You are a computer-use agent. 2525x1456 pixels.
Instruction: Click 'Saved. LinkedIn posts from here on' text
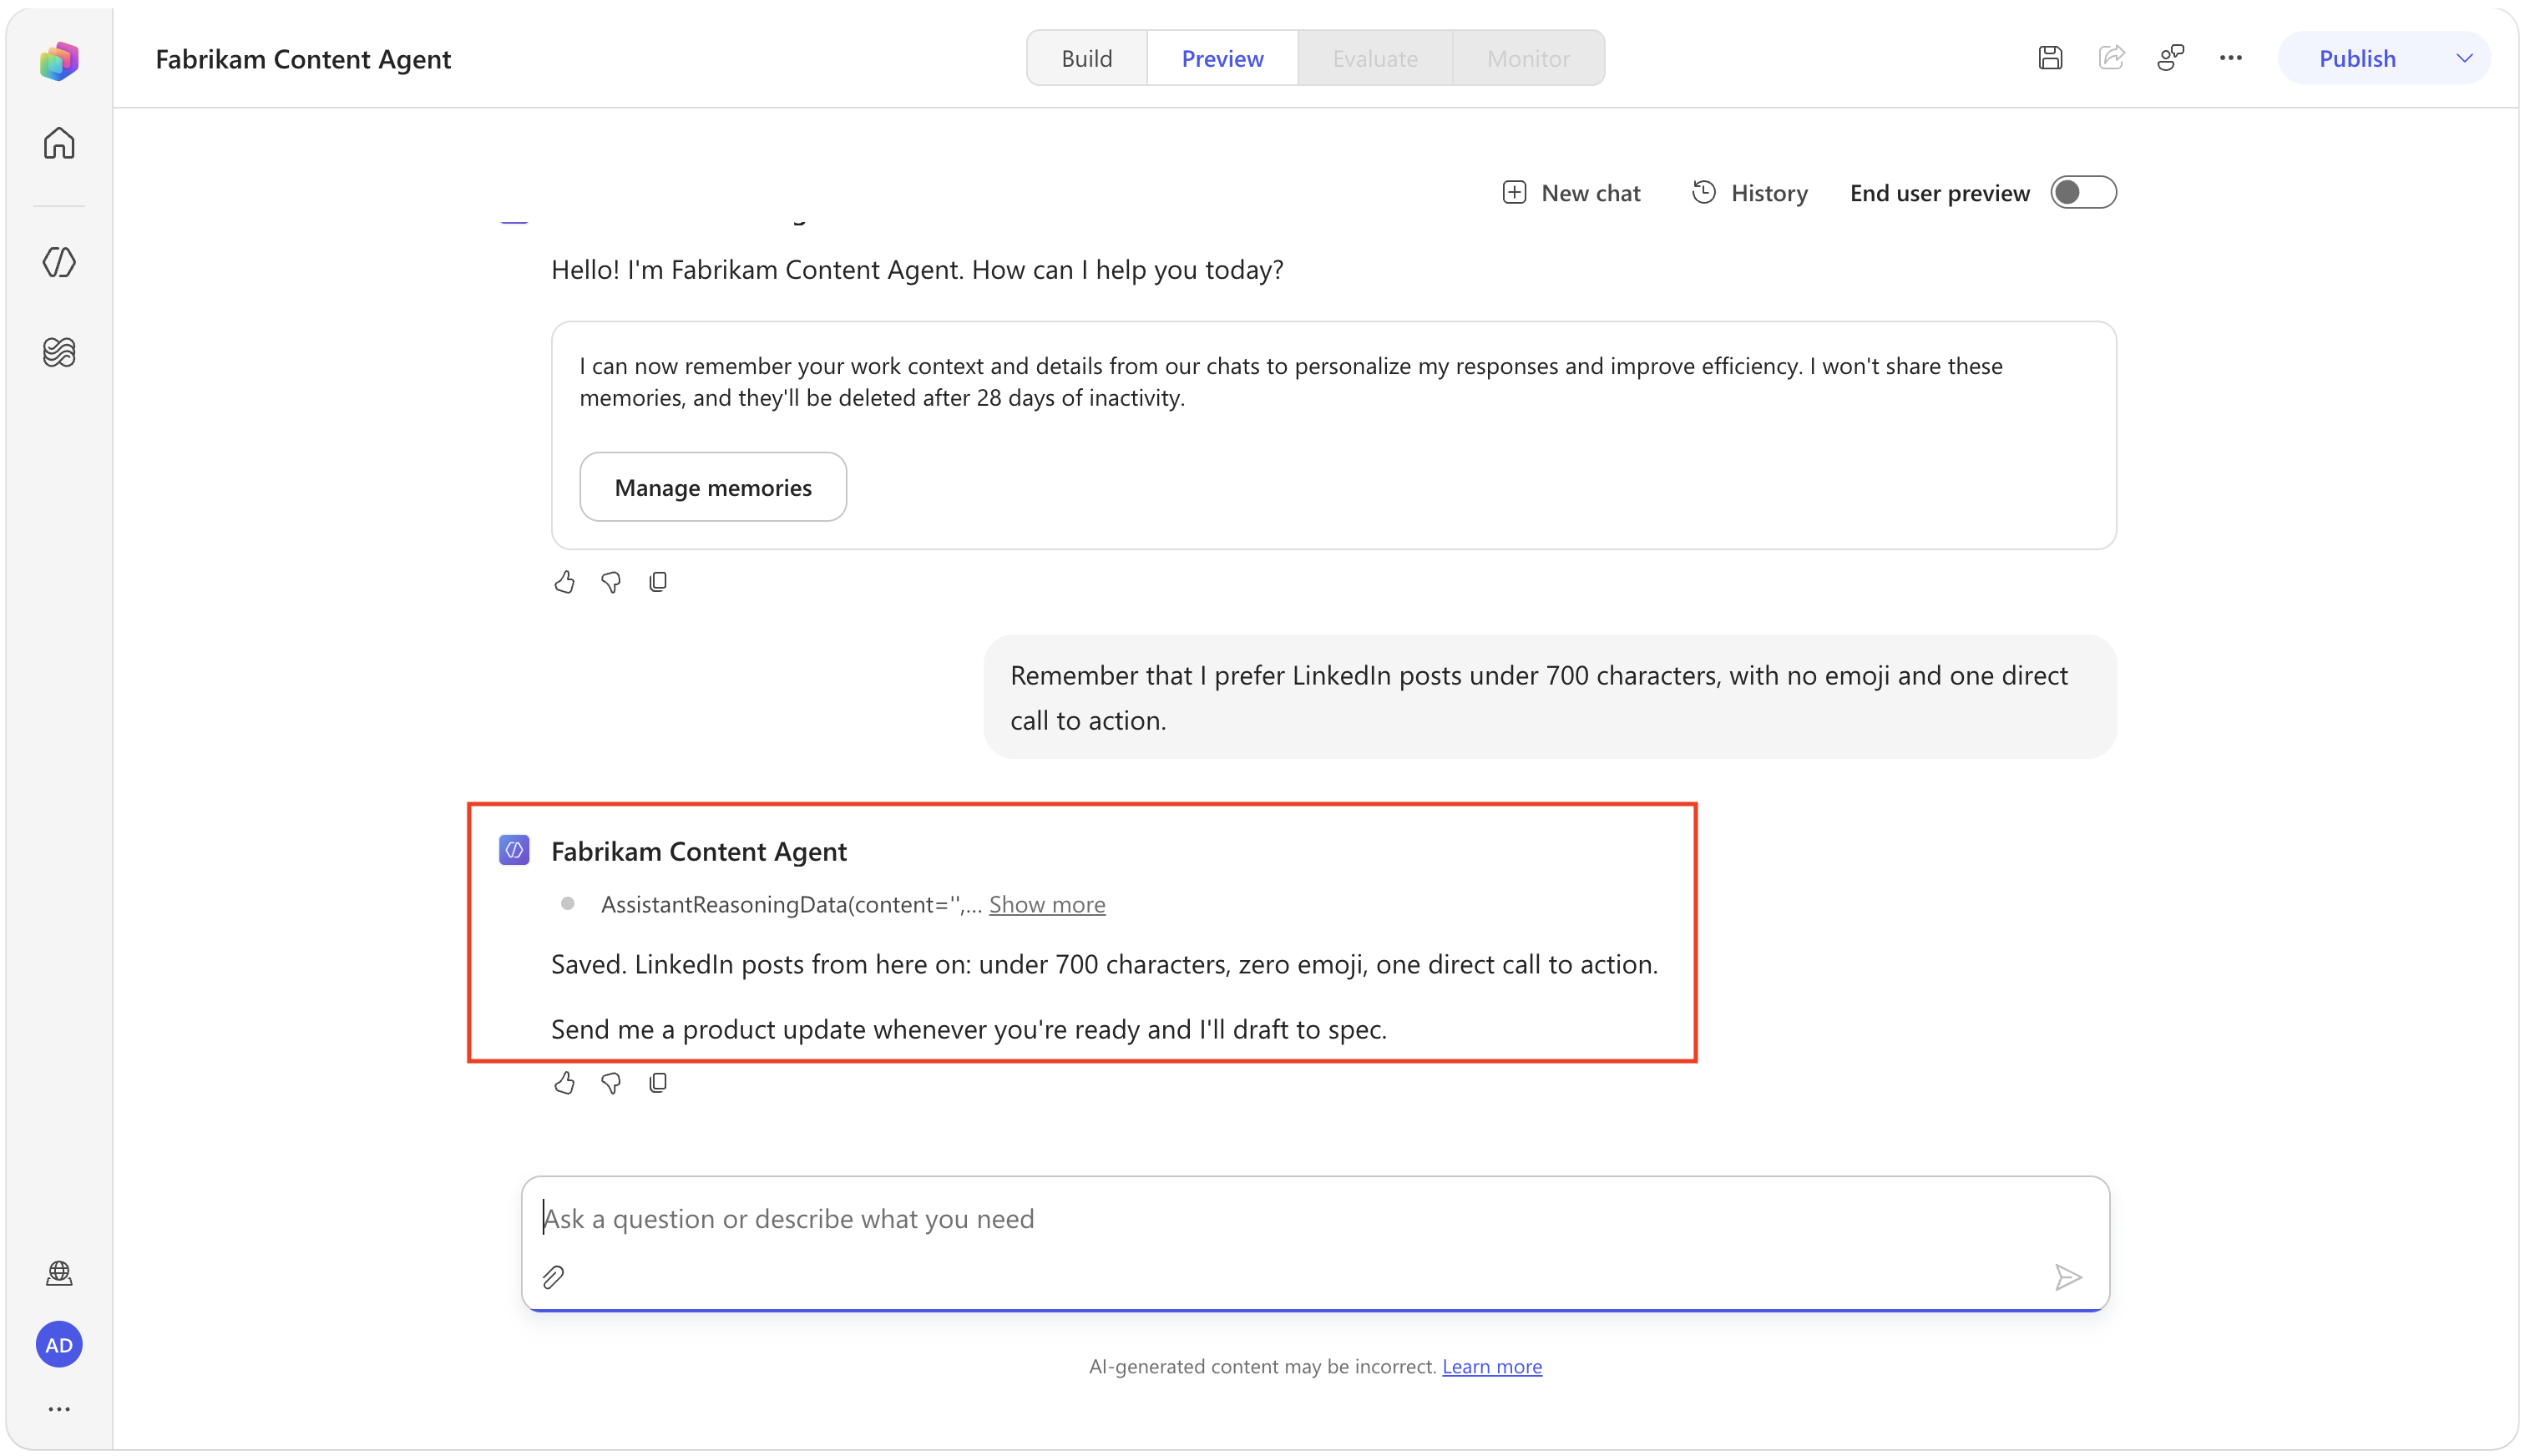tap(1104, 964)
